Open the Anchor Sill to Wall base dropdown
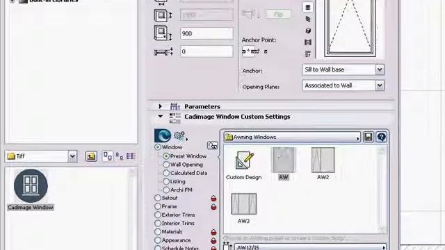The height and width of the screenshot is (250, 445). [x=343, y=69]
